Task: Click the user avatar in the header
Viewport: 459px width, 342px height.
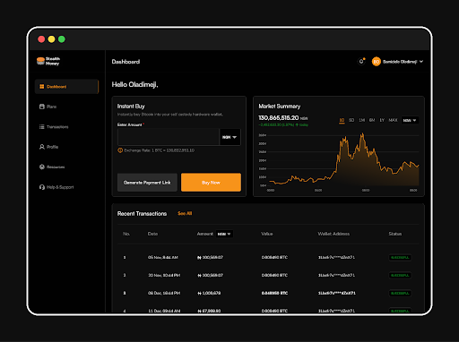Action: pyautogui.click(x=377, y=62)
